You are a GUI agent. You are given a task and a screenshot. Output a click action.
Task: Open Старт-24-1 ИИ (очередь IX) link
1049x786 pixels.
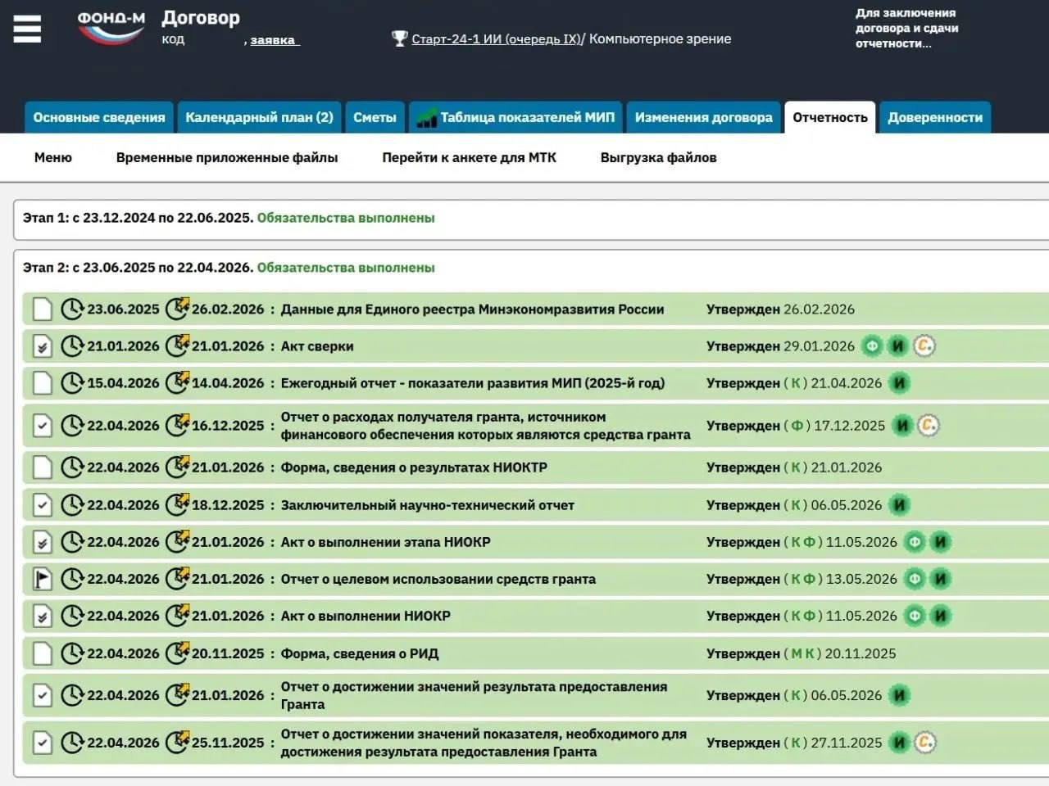pos(497,38)
